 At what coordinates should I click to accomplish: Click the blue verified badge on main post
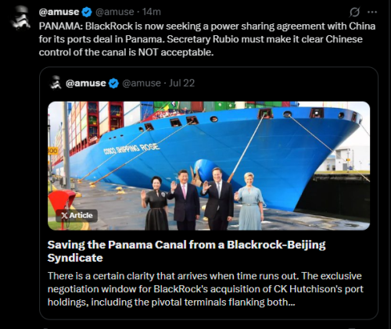(x=87, y=12)
